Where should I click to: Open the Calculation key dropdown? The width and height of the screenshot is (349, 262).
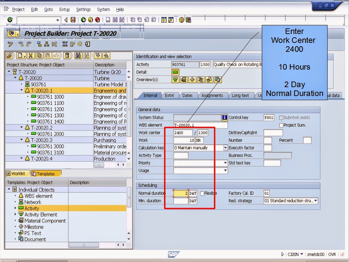coord(225,147)
